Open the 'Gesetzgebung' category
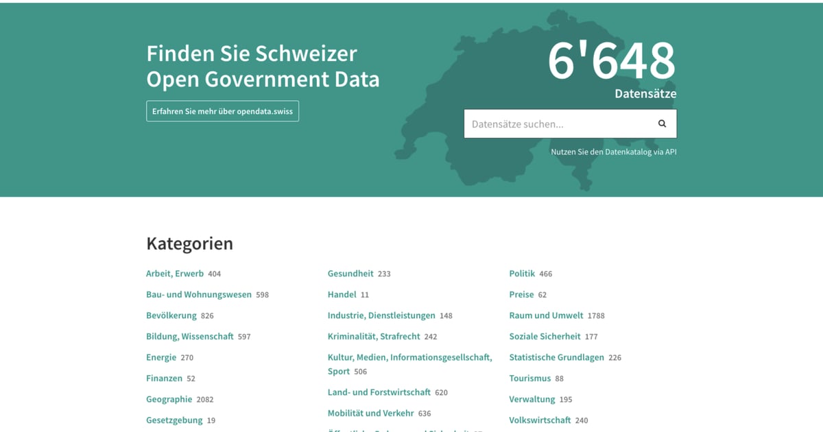823x432 pixels. tap(174, 420)
